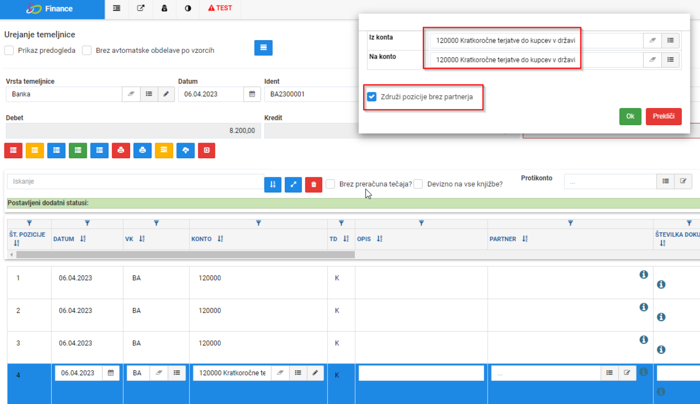
Task: Open Vrsta temeljnice list picker
Action: [x=149, y=94]
